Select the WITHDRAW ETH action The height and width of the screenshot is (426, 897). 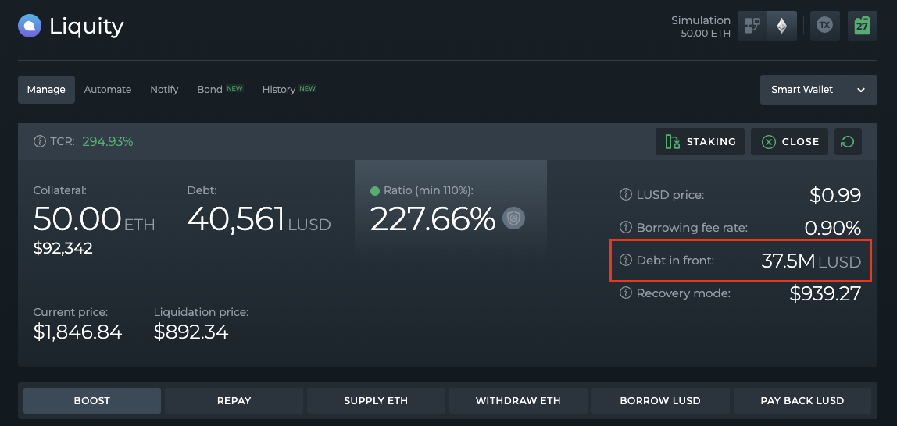(518, 401)
